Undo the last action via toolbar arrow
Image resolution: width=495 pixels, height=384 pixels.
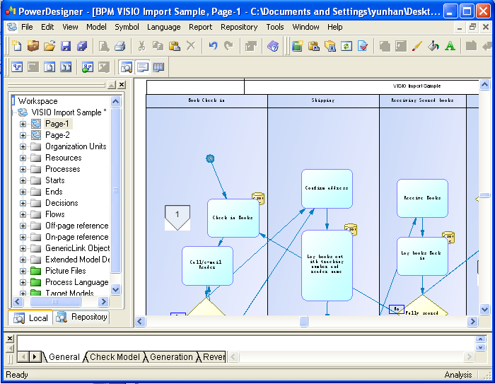point(212,46)
